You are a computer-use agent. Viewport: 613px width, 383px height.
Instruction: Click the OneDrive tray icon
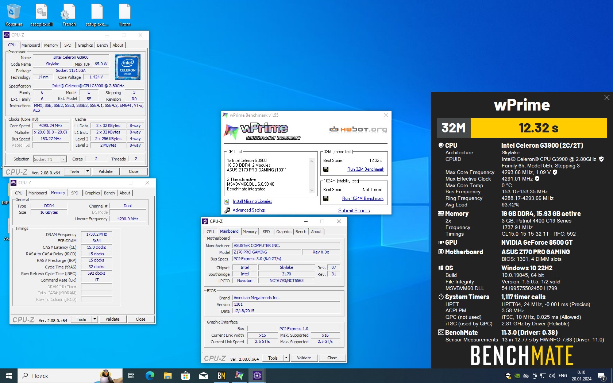tap(526, 376)
